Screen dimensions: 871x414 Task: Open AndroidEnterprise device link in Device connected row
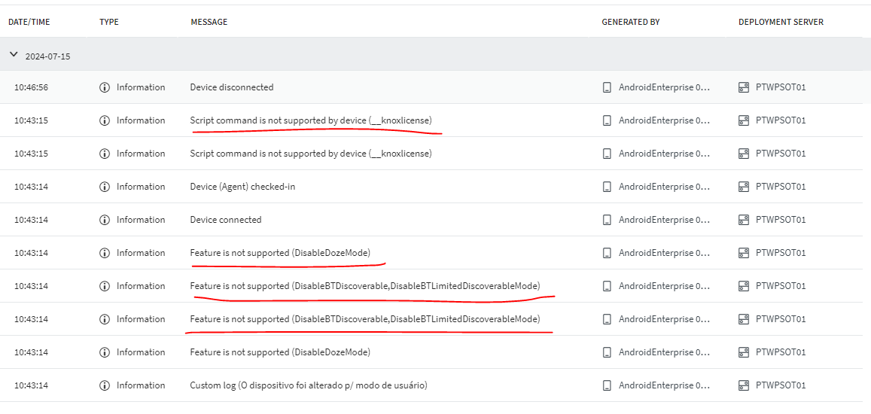coord(664,220)
